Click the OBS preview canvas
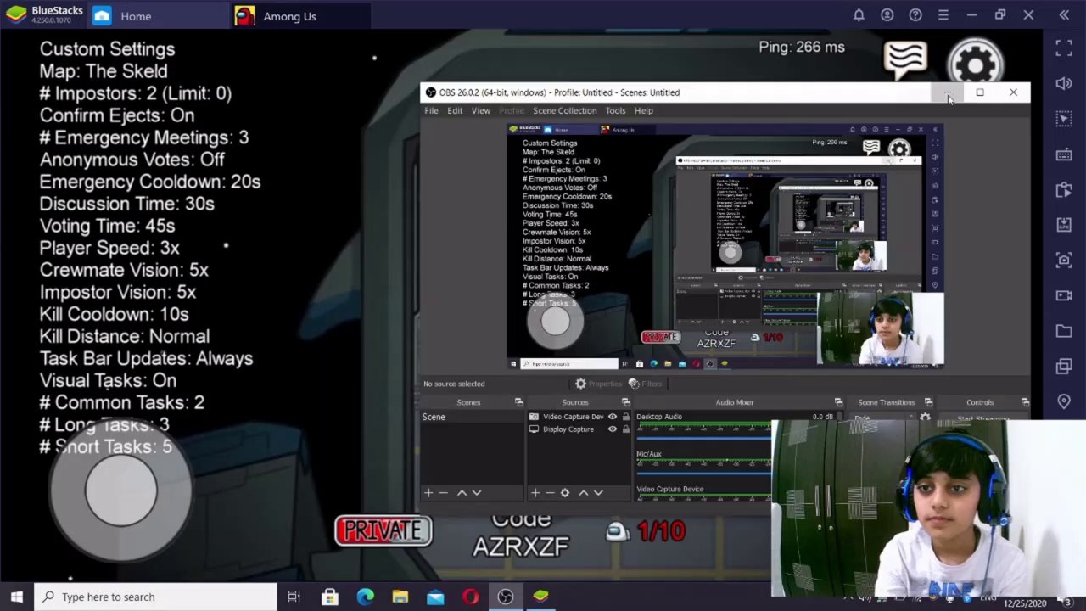Viewport: 1086px width, 611px height. [x=725, y=246]
